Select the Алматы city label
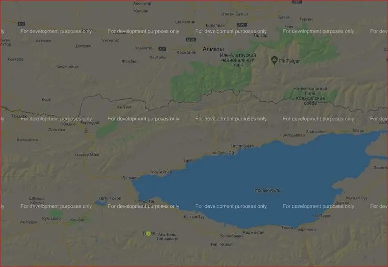The height and width of the screenshot is (267, 388). [213, 49]
